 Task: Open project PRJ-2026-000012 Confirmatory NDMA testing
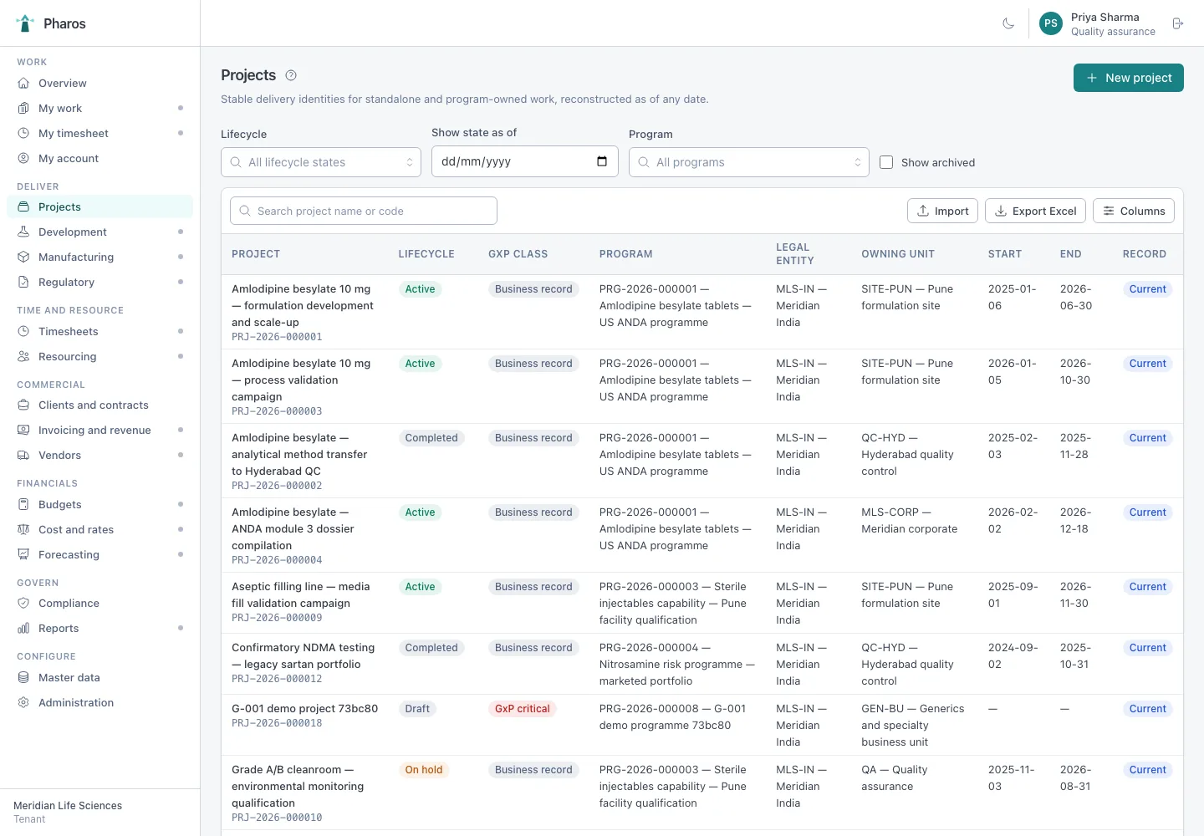coord(303,655)
